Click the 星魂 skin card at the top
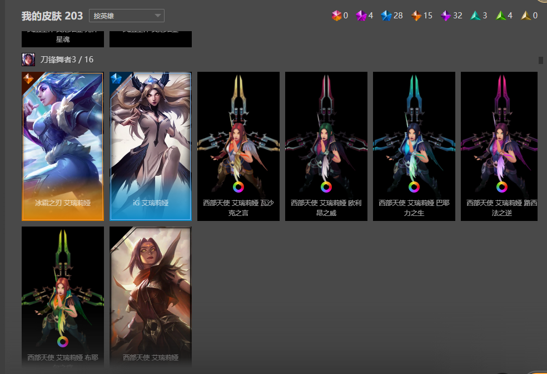547x374 pixels. pyautogui.click(x=63, y=39)
